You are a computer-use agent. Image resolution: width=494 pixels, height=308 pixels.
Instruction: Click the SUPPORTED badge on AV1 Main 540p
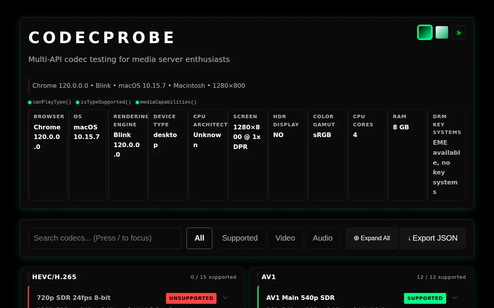[425, 298]
